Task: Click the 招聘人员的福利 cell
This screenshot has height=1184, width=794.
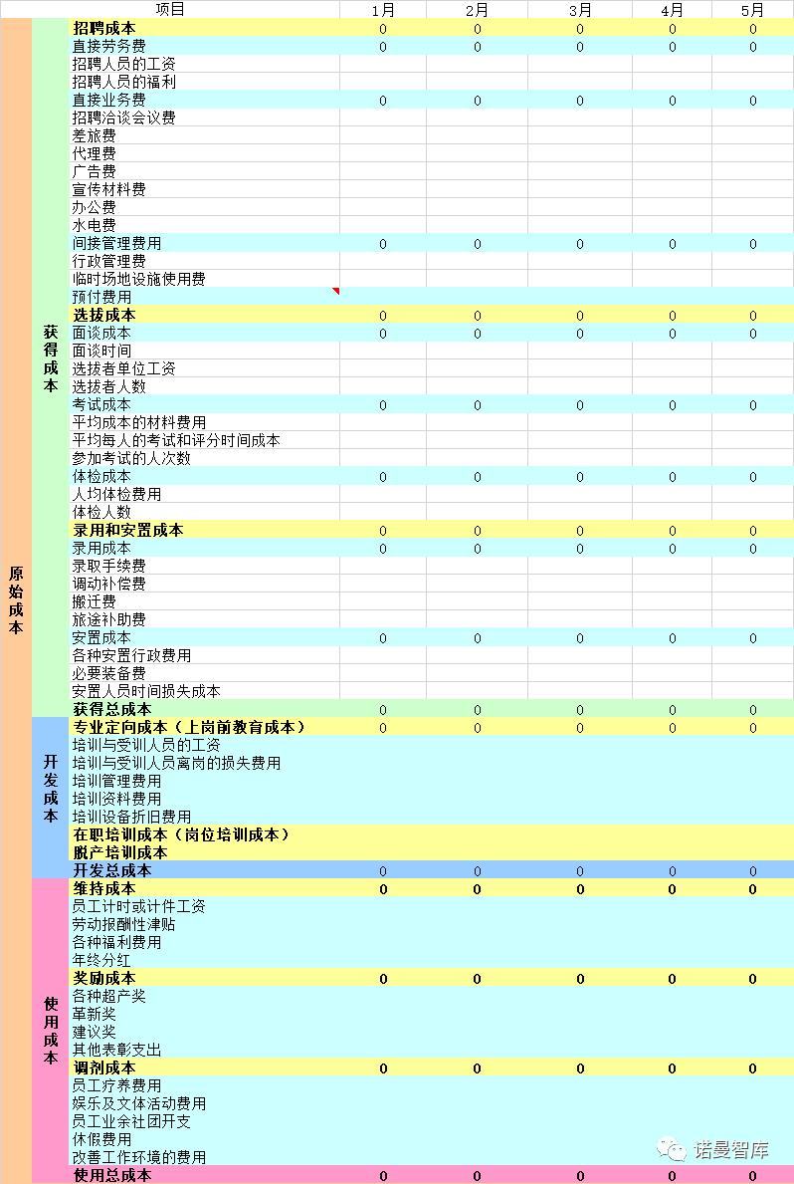Action: pos(205,82)
